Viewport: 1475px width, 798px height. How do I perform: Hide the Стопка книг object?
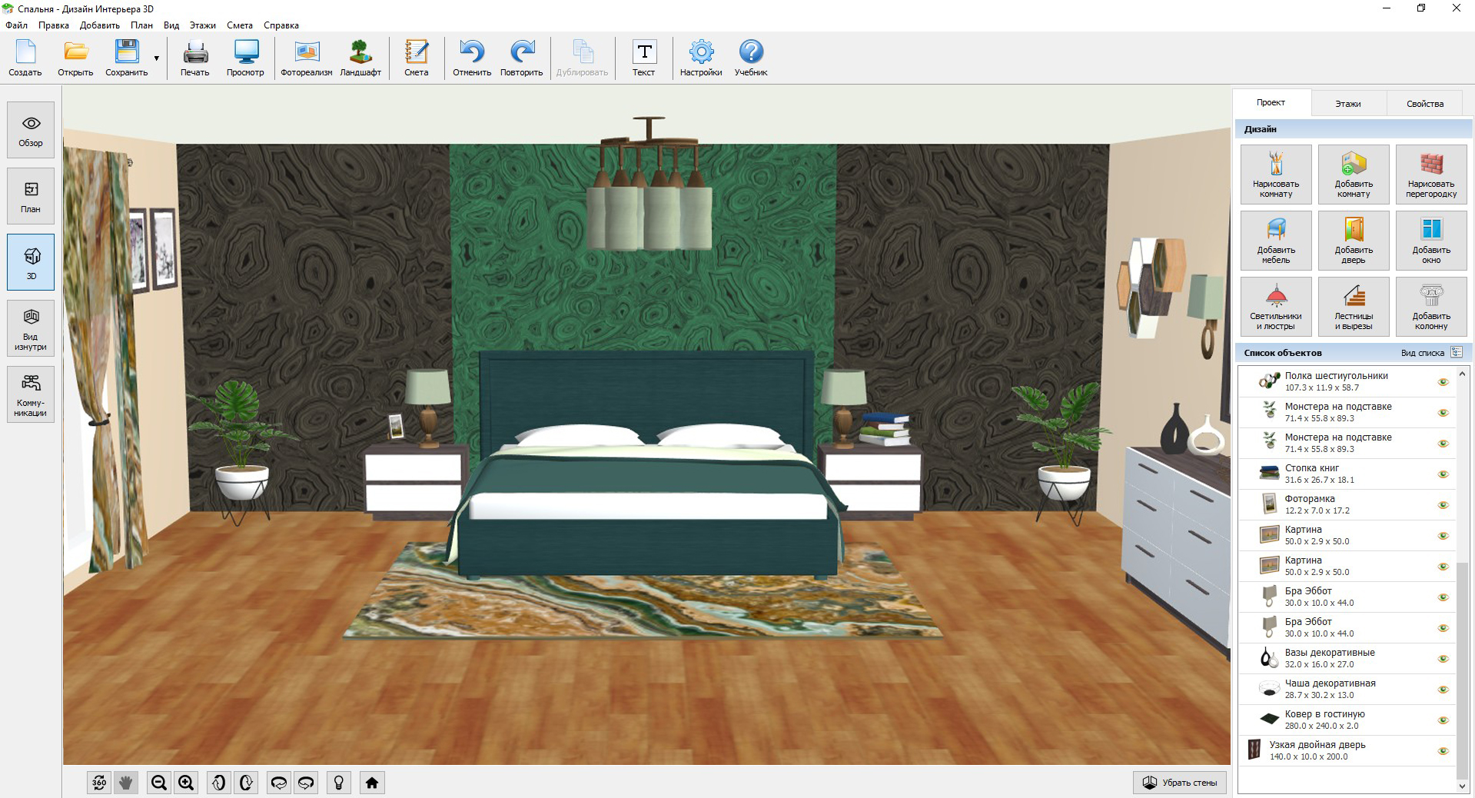[1443, 474]
